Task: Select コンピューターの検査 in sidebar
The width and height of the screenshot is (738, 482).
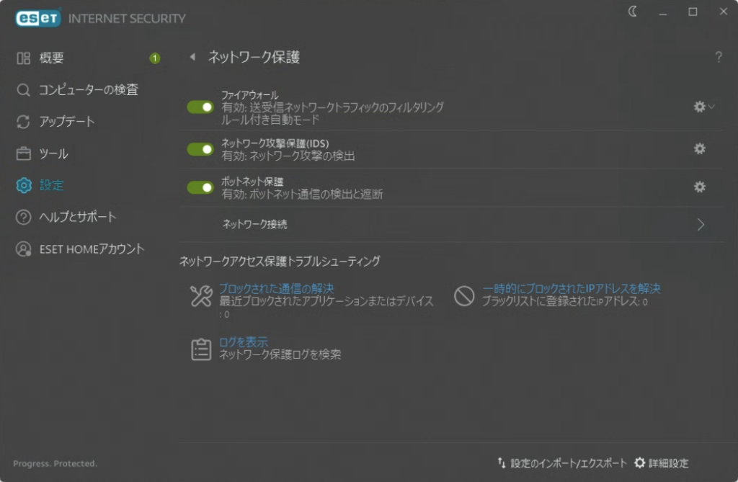Action: point(88,90)
